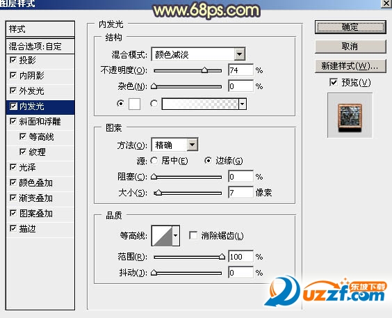The height and width of the screenshot is (318, 392).
Task: Click the 杂色 noise slider handle
Action: coord(154,86)
